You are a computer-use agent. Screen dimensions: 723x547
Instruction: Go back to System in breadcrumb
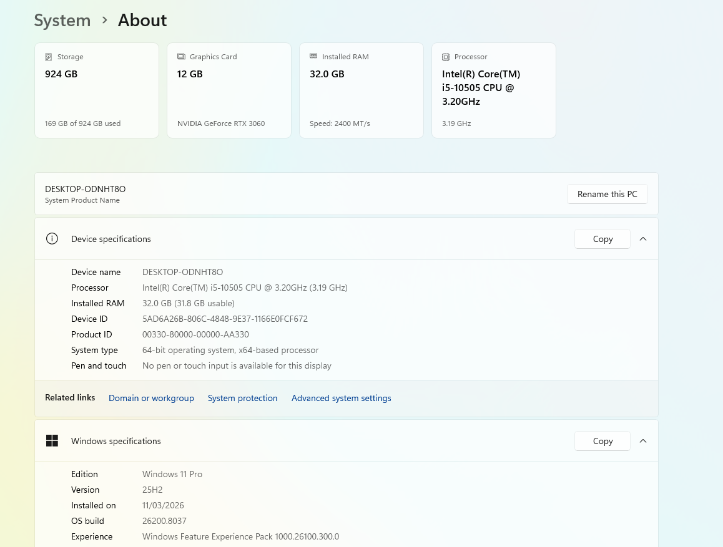62,21
